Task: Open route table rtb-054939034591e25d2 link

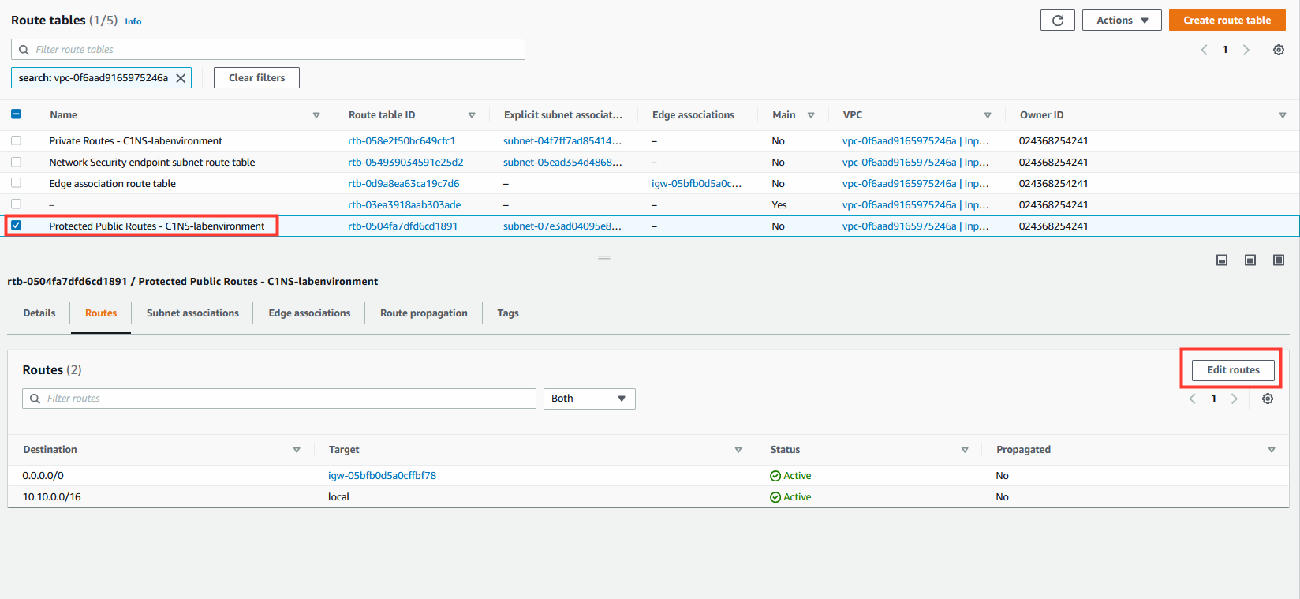Action: click(405, 163)
